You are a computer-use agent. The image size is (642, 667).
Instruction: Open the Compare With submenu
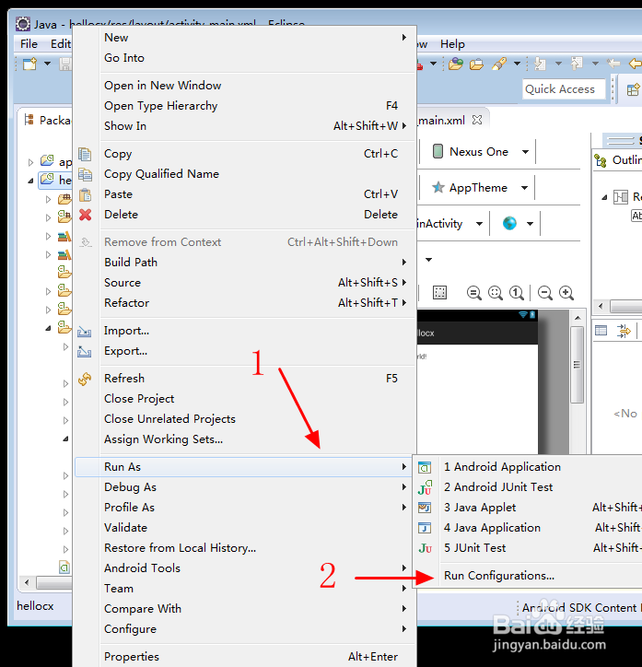(245, 609)
